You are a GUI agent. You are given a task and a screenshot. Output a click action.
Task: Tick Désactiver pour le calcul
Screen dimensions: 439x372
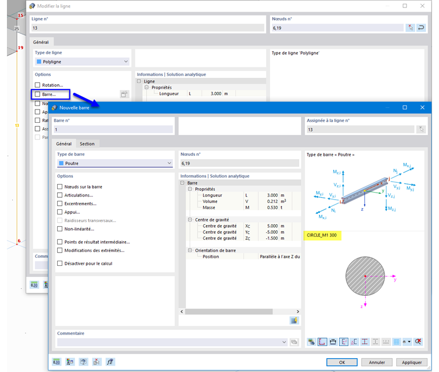point(59,263)
